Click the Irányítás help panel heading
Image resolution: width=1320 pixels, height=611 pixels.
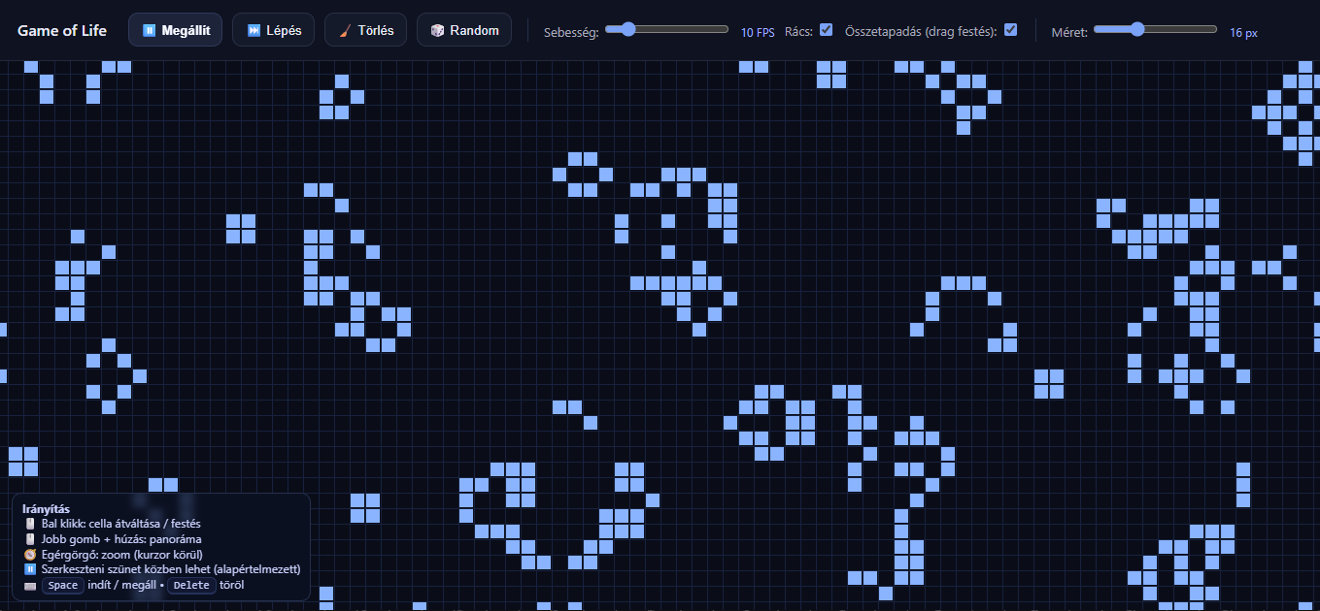[46, 509]
